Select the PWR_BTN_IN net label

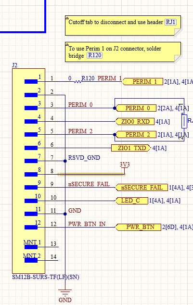click(x=87, y=224)
